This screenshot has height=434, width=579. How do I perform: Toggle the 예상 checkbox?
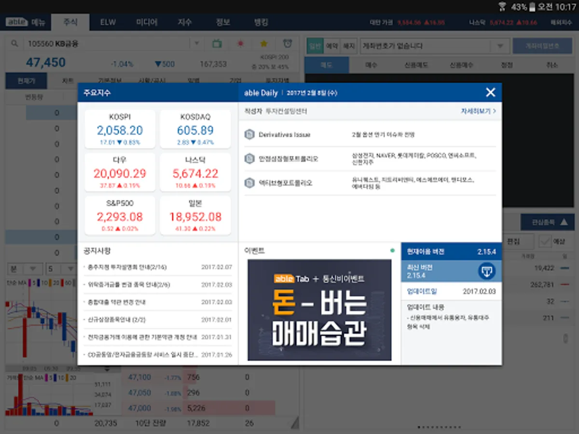pyautogui.click(x=545, y=241)
